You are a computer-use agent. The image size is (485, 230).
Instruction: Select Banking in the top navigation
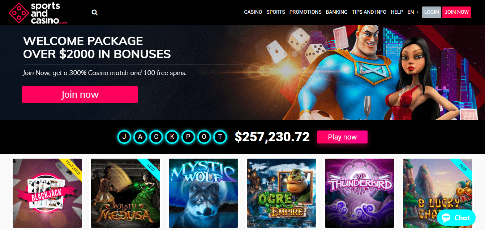(x=336, y=12)
